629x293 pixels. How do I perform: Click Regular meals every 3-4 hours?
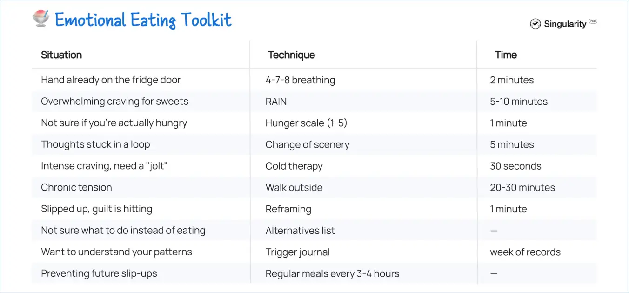click(332, 273)
